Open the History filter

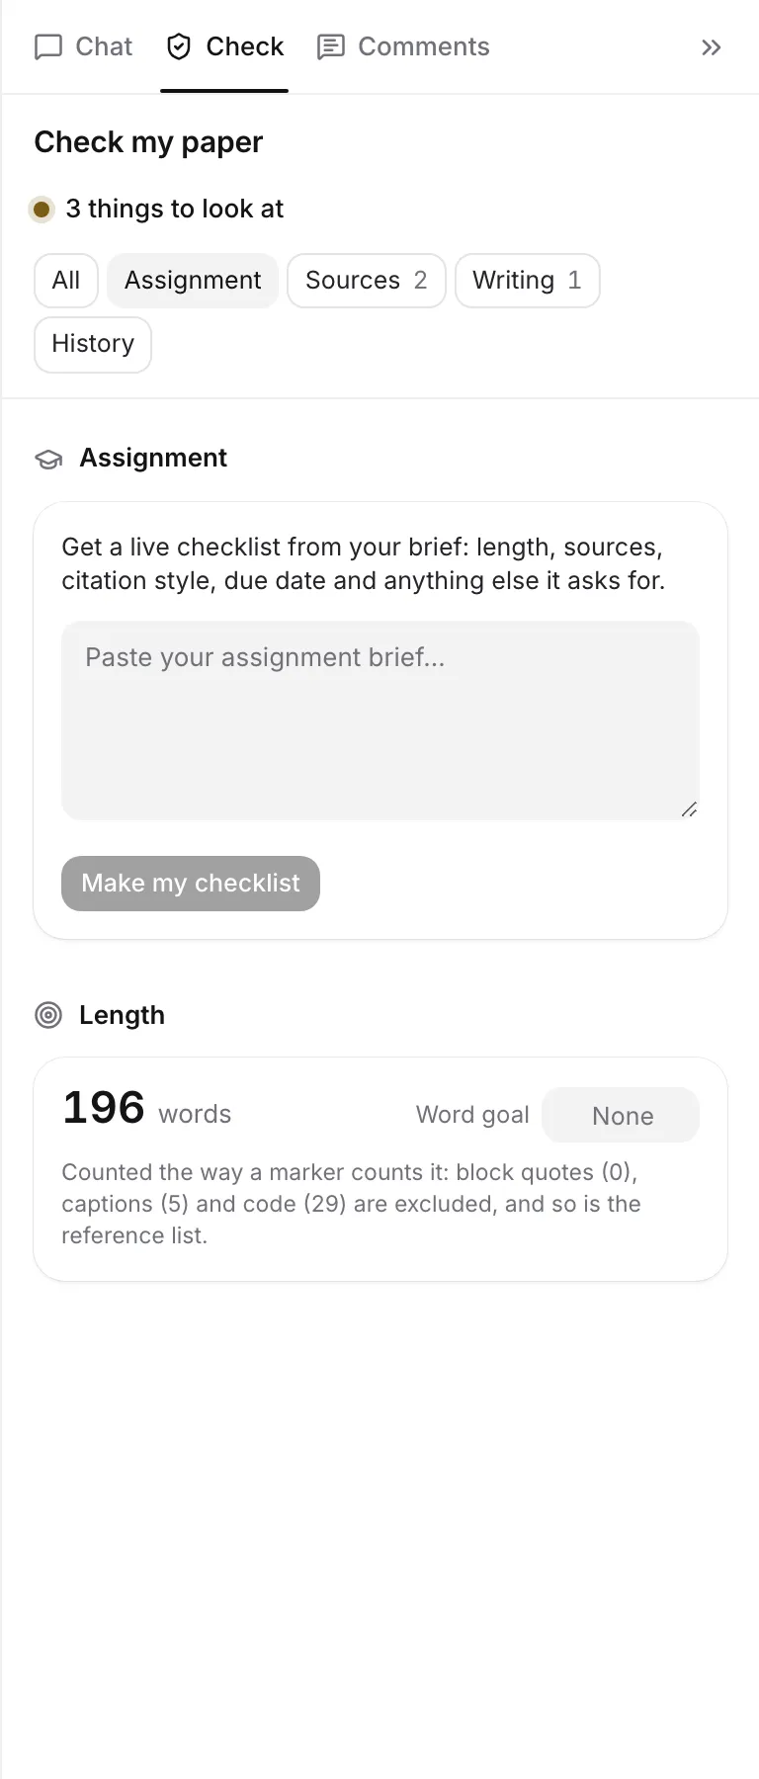pos(93,344)
